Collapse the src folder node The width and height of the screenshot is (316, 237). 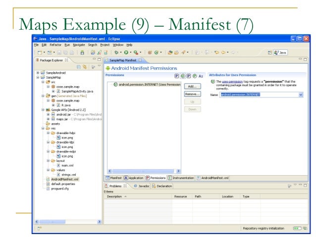(43, 82)
